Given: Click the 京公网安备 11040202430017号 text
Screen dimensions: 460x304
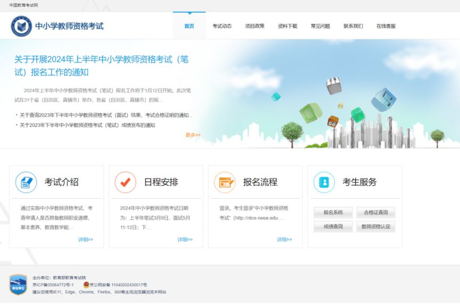Looking at the screenshot, I should 119,285.
